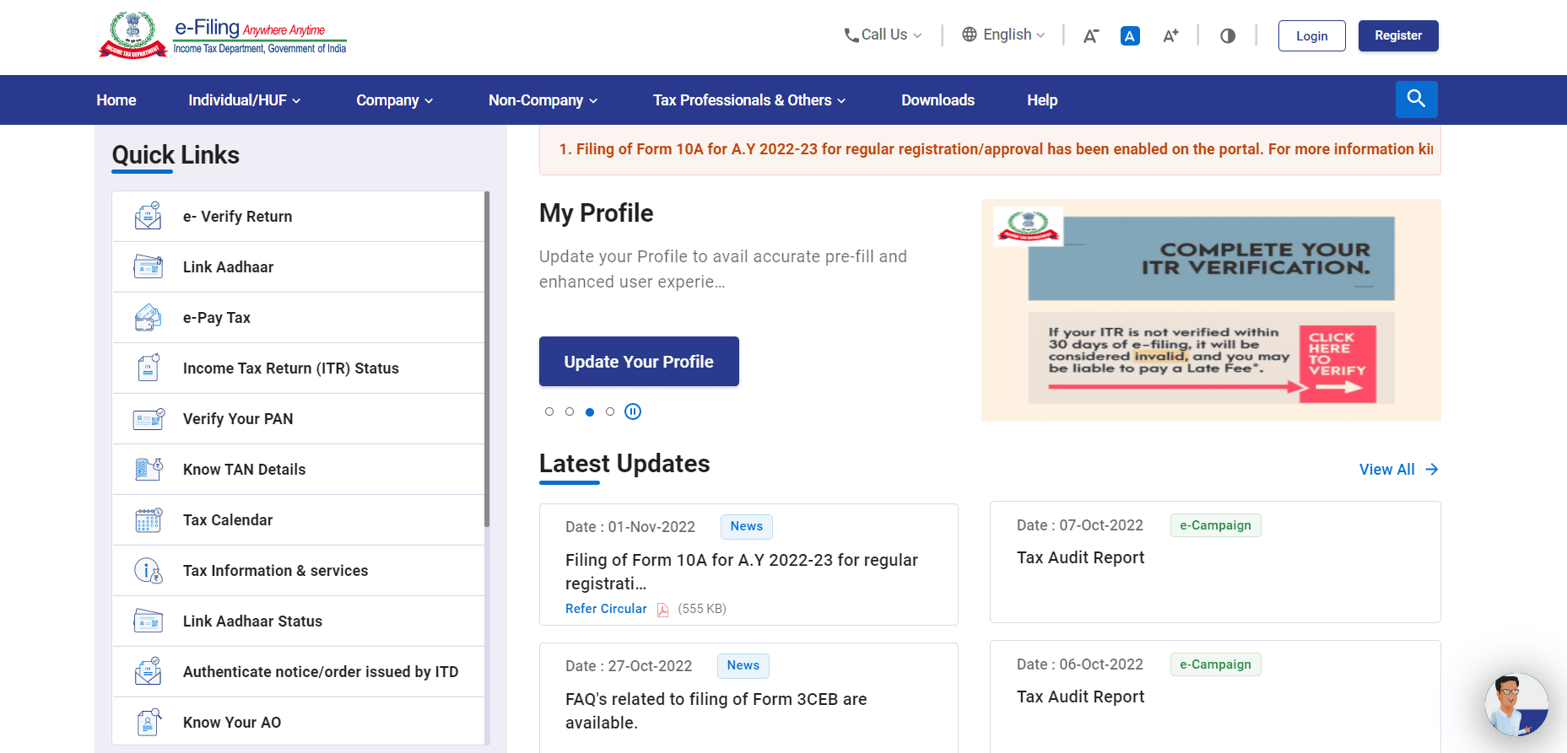Click the View All arrow icon
This screenshot has width=1567, height=753.
(1432, 470)
